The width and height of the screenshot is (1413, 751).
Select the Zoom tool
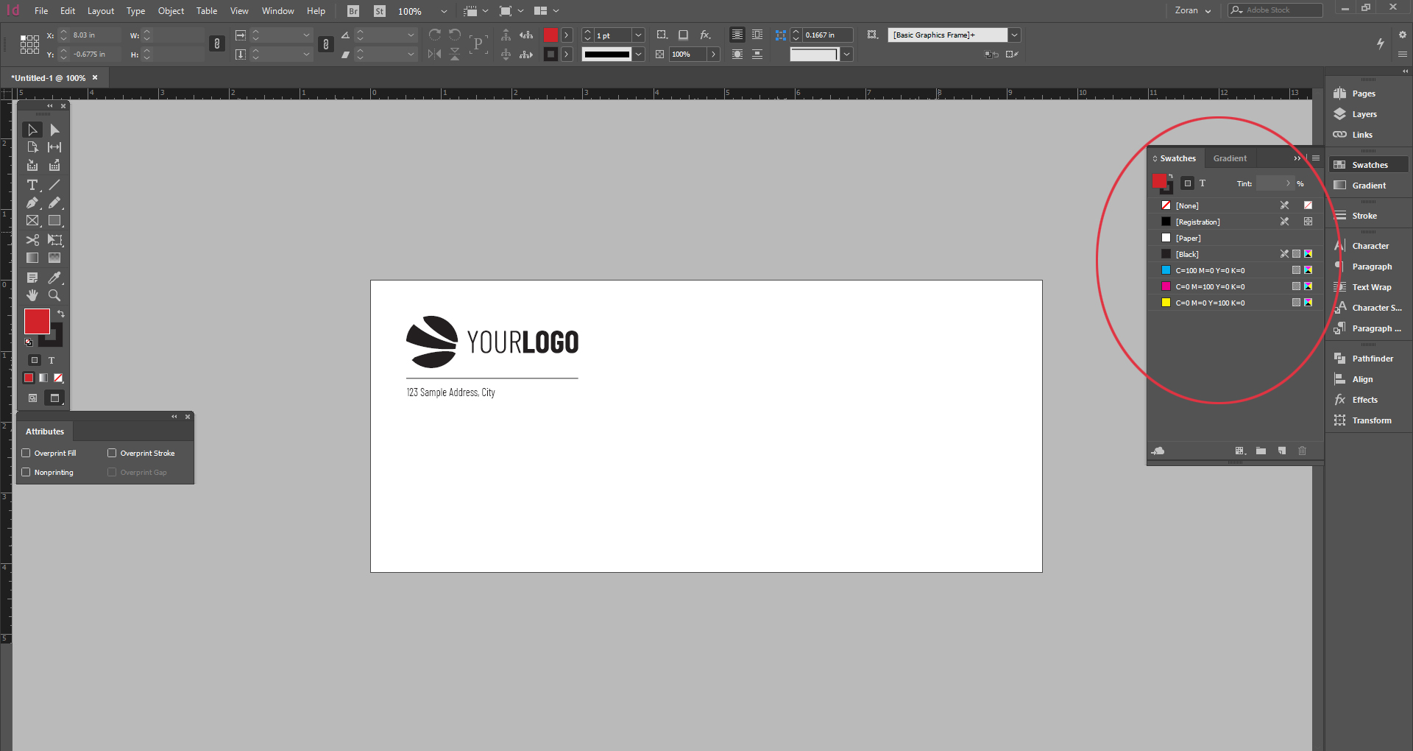click(x=54, y=295)
